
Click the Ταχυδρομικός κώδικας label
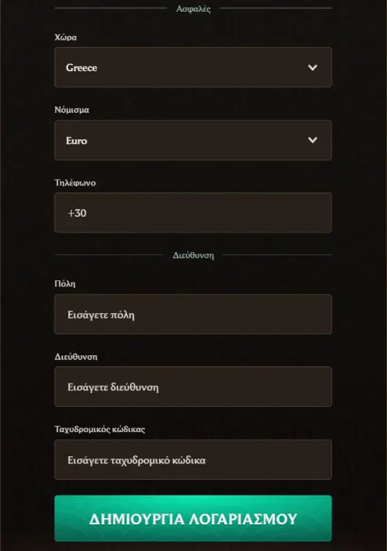pyautogui.click(x=99, y=430)
